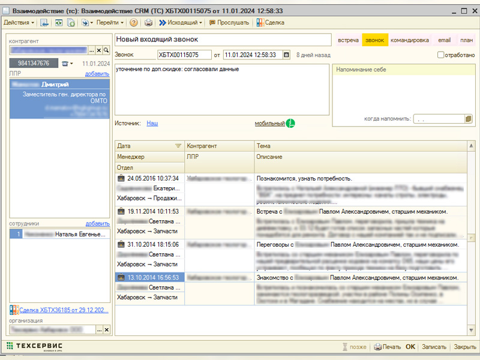Click the printer icon in toolbar
480x360 pixels.
[148, 23]
